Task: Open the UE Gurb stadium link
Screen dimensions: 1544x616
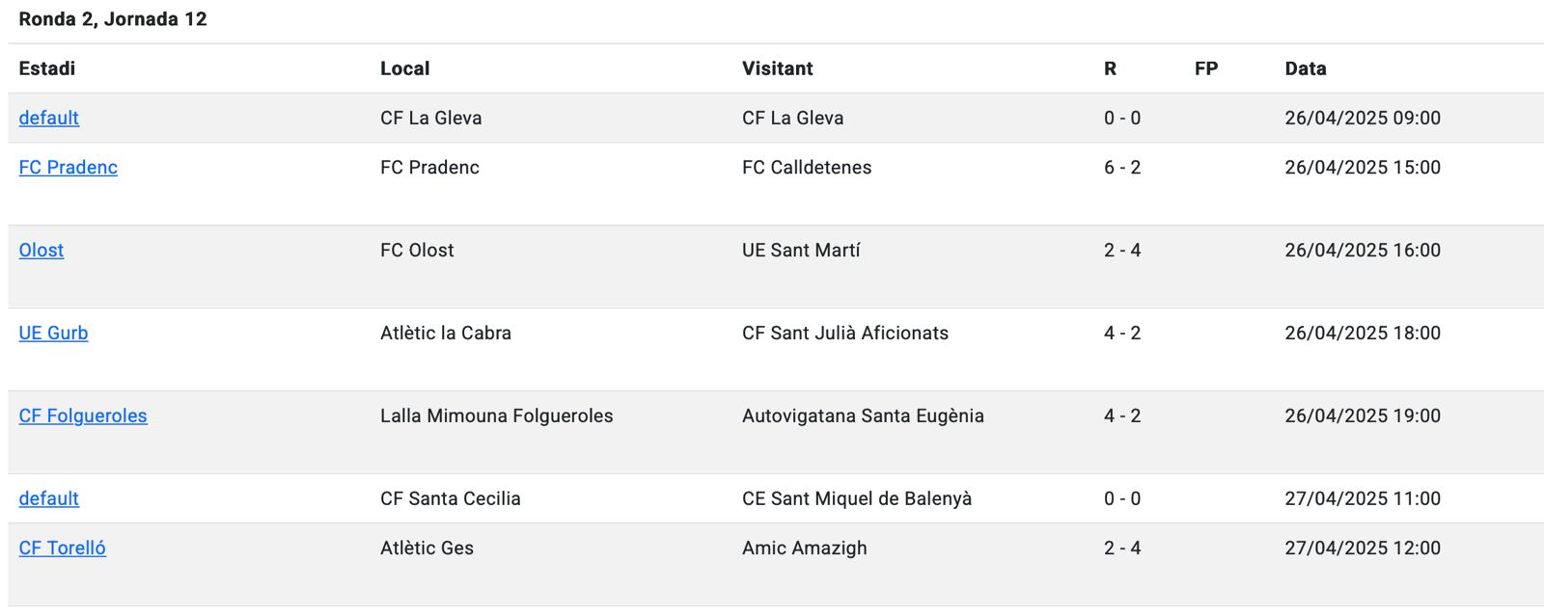Action: click(x=53, y=333)
